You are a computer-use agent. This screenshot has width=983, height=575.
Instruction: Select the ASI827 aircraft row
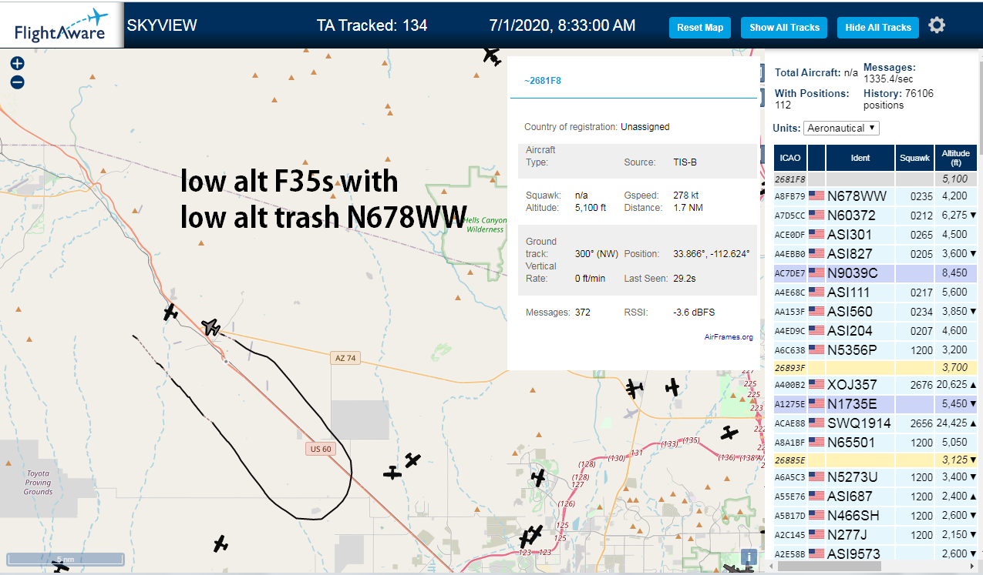(877, 254)
